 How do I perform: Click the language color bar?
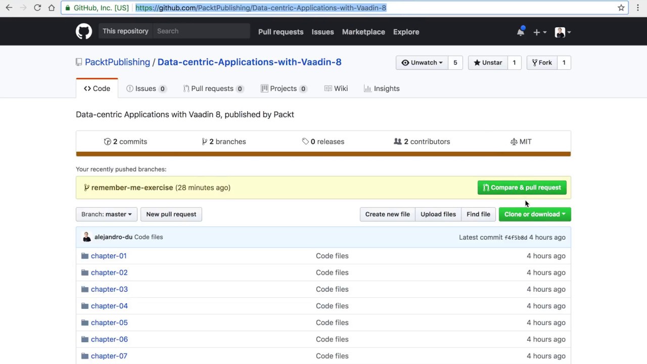323,154
